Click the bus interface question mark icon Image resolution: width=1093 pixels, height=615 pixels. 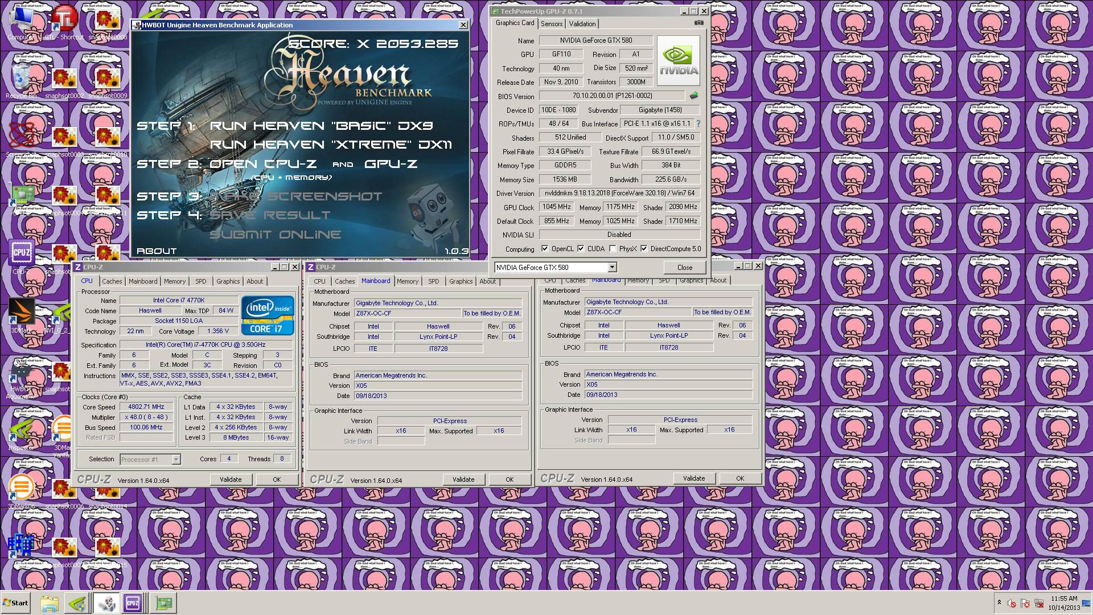coord(698,124)
